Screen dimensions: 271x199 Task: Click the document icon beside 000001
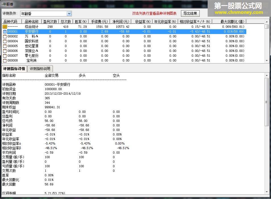pos(5,31)
